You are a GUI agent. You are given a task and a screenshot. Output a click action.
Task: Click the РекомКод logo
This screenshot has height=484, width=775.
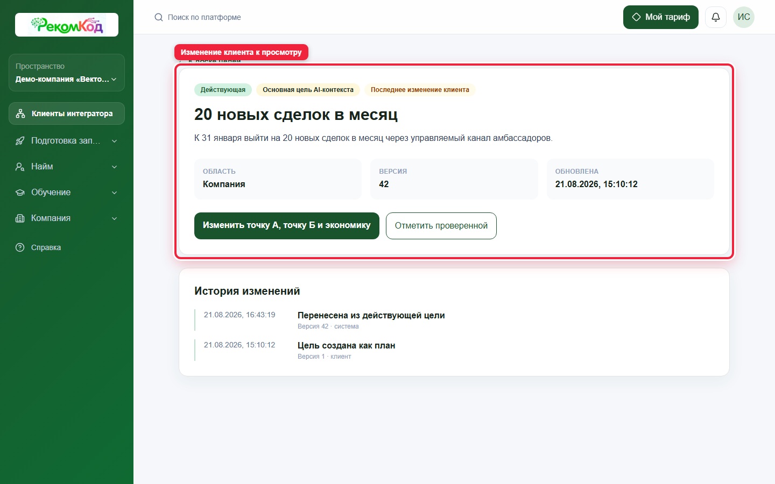pos(67,25)
